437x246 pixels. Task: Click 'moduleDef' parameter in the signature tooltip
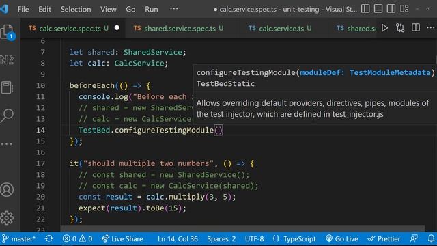point(320,73)
